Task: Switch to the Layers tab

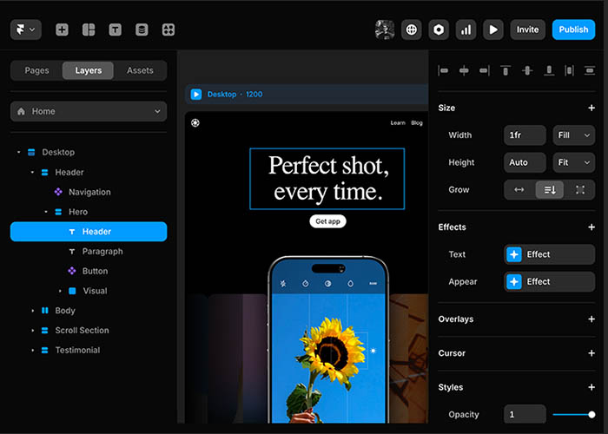Action: (88, 70)
